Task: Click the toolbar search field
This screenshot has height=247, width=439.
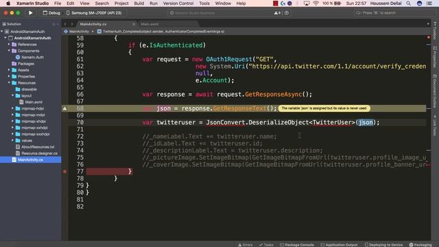Action: coord(396,13)
